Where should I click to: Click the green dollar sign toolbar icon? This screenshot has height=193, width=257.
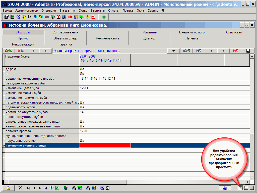(53, 17)
